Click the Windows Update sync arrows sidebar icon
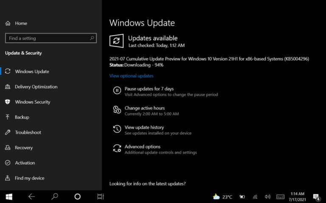Screen dimensions: 326x203 click(x=8, y=71)
